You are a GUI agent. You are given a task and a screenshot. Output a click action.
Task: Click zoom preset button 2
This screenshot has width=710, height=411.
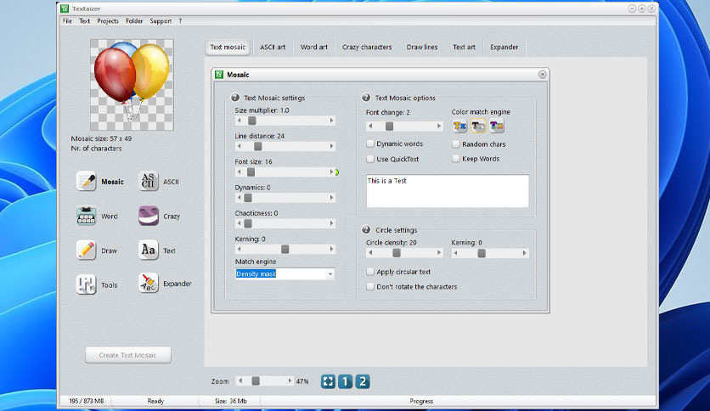[x=363, y=381]
